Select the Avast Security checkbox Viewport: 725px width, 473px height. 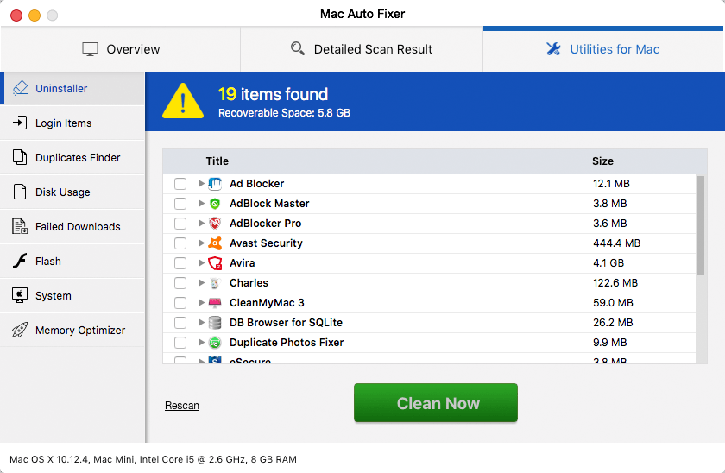tap(180, 243)
